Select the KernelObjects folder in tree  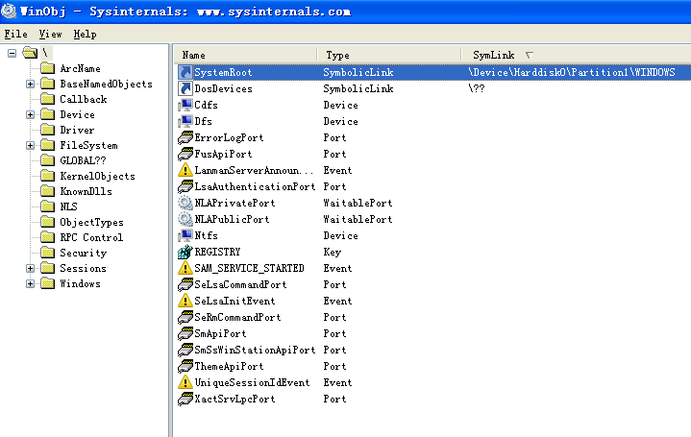[97, 176]
